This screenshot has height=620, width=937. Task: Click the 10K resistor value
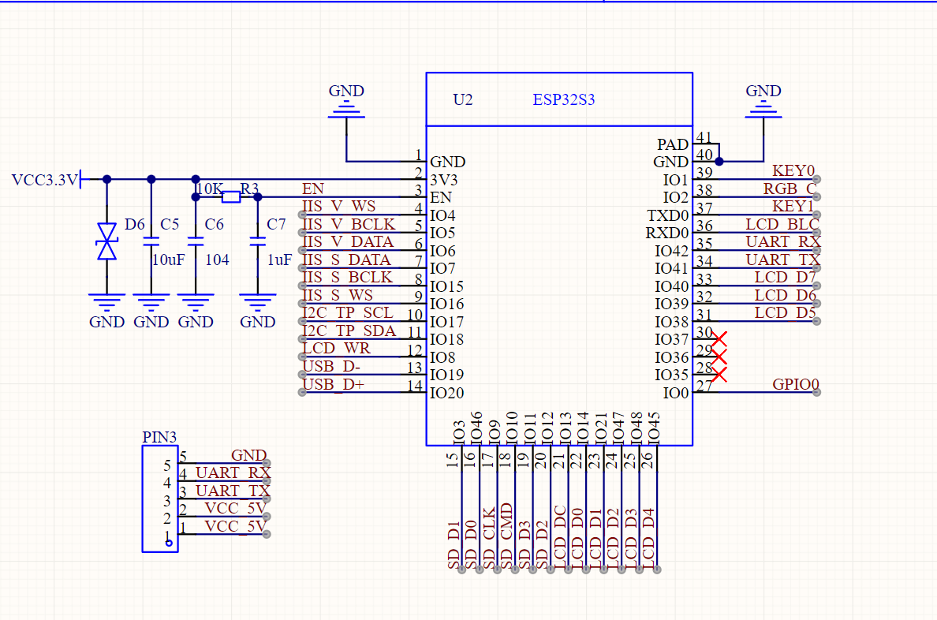[x=210, y=189]
